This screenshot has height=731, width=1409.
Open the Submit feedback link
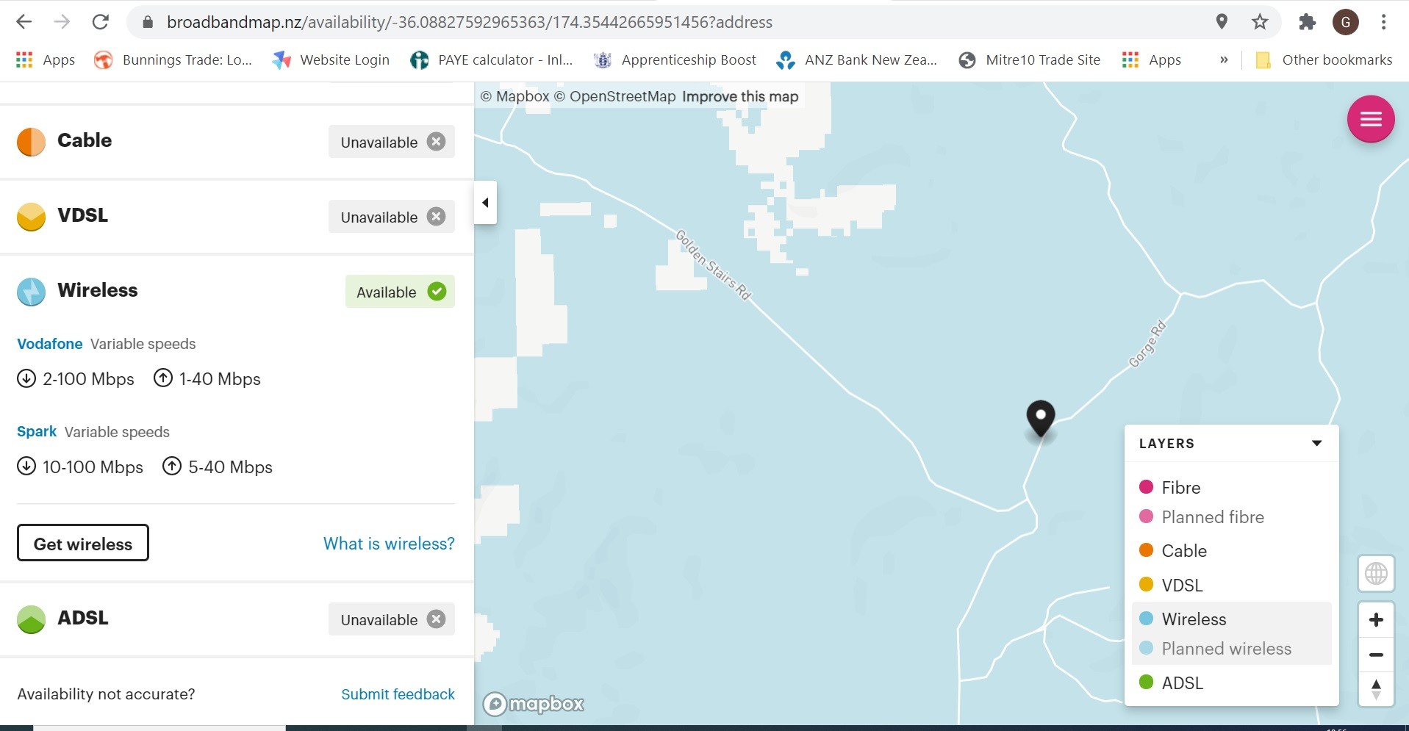[398, 694]
